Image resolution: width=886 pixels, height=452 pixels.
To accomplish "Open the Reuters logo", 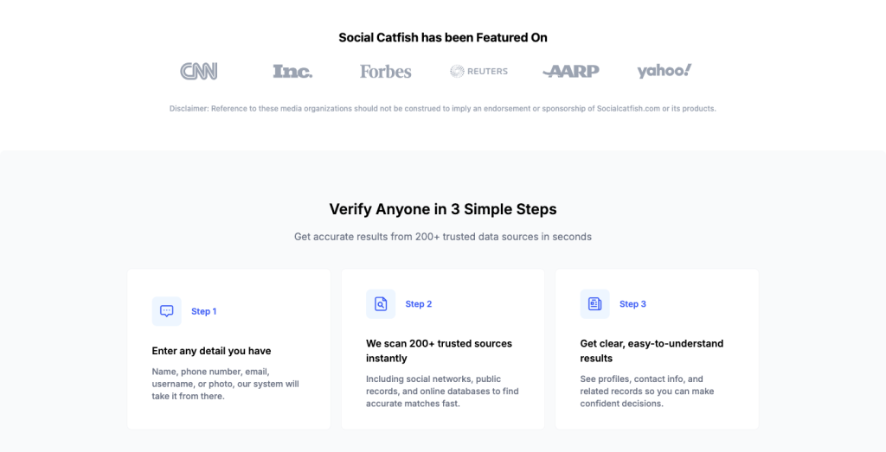I will (479, 71).
